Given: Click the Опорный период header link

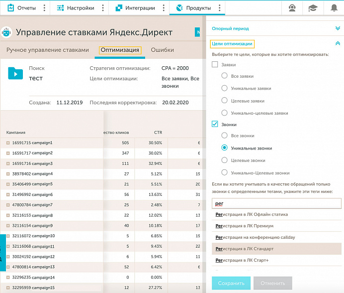Looking at the screenshot, I should coord(230,28).
